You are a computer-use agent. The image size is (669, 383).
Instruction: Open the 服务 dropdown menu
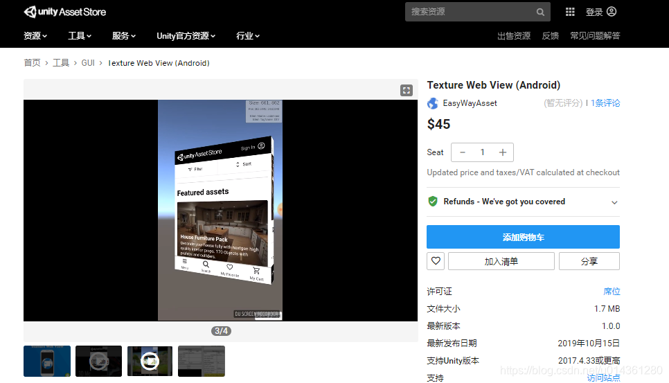pyautogui.click(x=124, y=36)
